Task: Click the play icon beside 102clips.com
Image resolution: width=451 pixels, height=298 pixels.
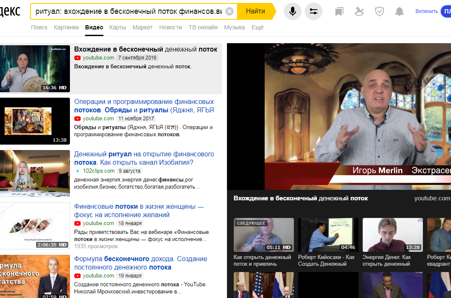Action: coord(77,171)
